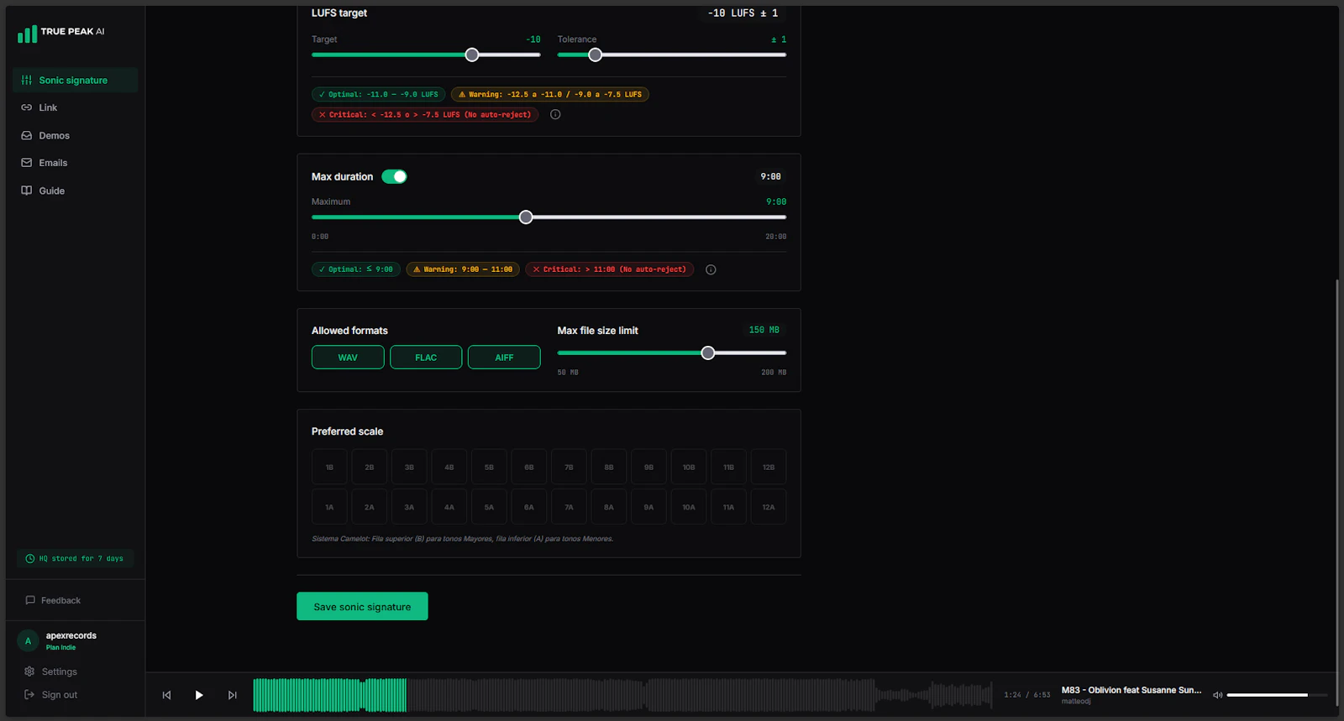Viewport: 1344px width, 721px height.
Task: Click the LUFS Warning range tag
Action: pyautogui.click(x=550, y=94)
